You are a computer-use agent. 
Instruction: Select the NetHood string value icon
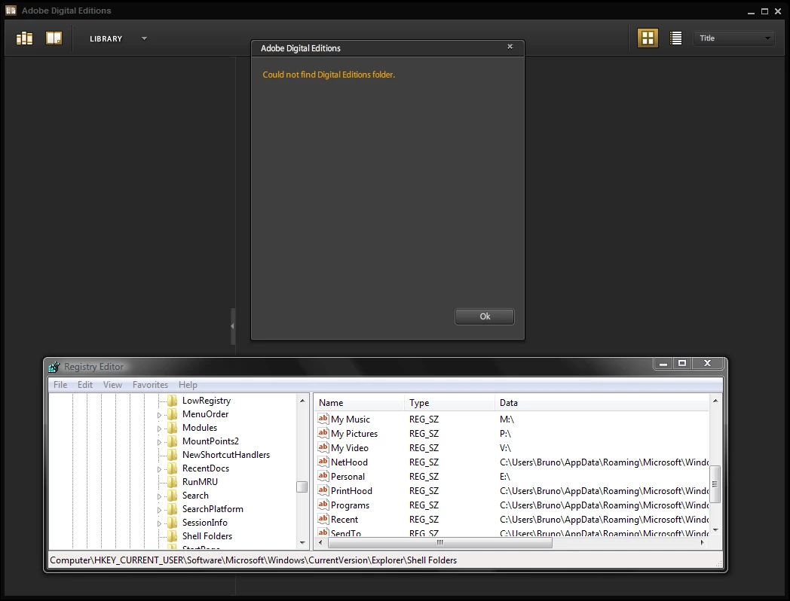click(x=323, y=462)
